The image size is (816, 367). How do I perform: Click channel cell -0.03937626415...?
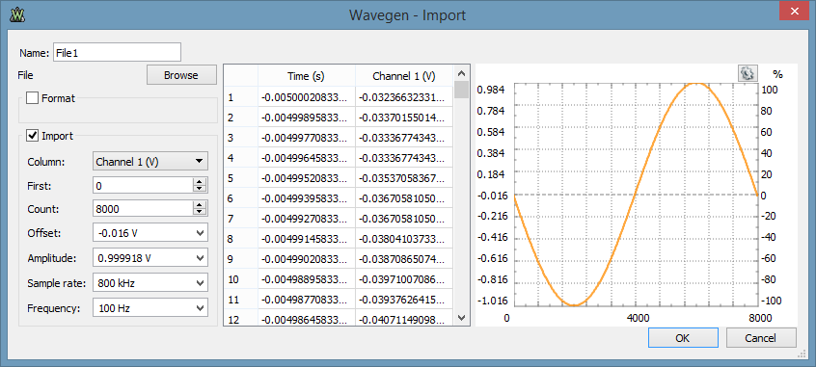(404, 300)
